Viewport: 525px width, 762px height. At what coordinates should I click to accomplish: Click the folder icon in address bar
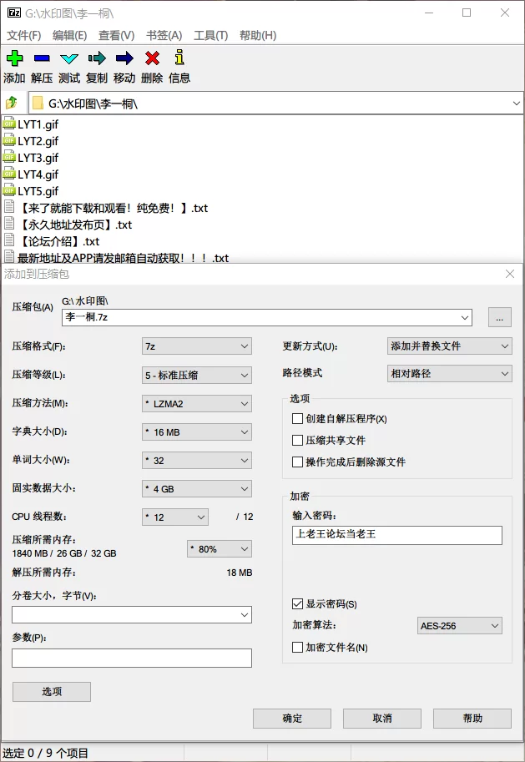[38, 103]
